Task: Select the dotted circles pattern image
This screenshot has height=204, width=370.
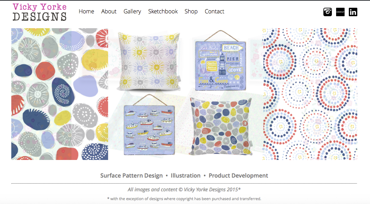Action: [x=310, y=94]
